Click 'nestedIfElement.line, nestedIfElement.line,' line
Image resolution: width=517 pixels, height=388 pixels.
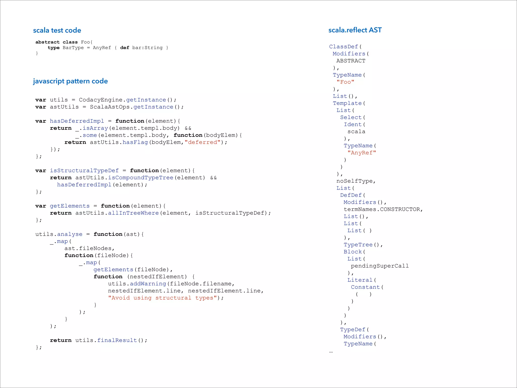186,291
